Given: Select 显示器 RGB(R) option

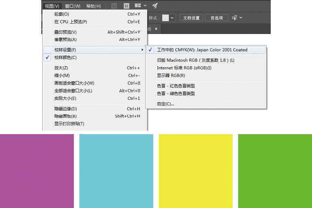Looking at the screenshot, I should tap(206, 76).
